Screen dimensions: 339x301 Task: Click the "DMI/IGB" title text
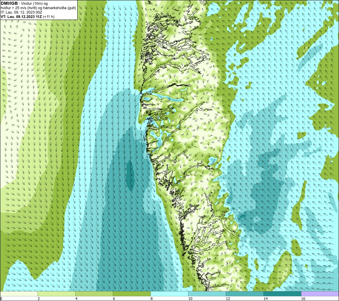click(x=9, y=3)
